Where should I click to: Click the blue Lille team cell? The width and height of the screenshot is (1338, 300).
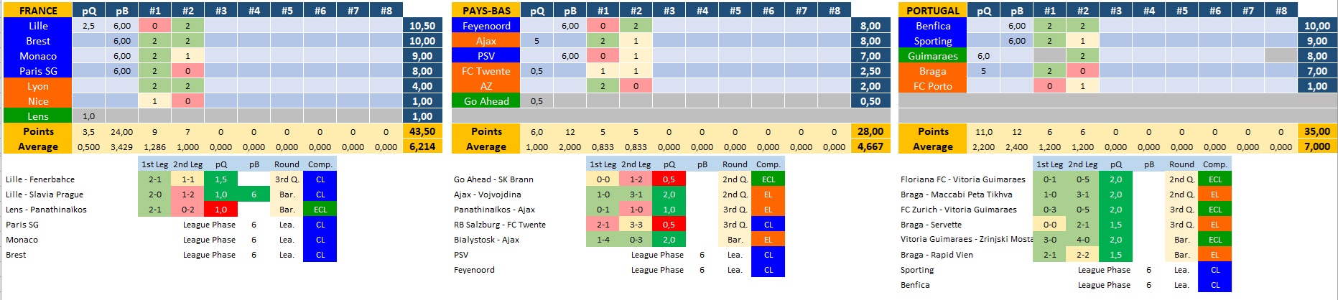(38, 26)
